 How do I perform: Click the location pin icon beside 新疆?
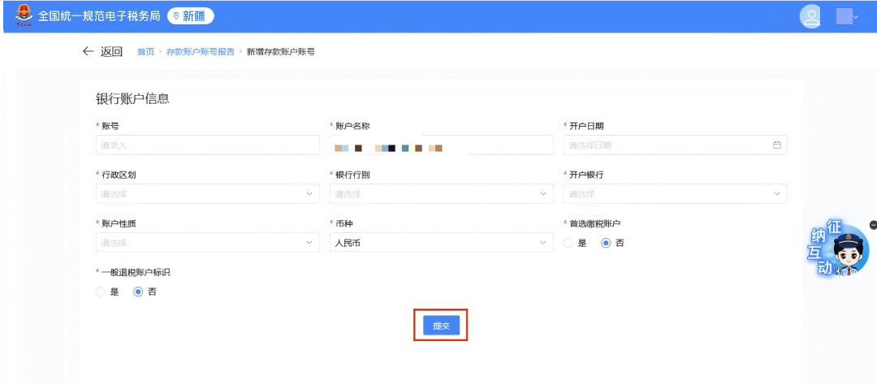(176, 16)
